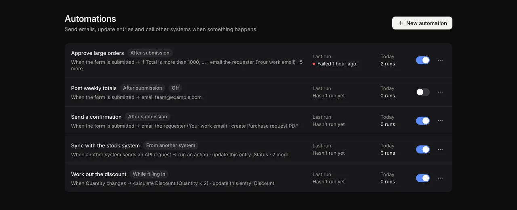
Task: Disable the Approve large orders automation toggle
Action: click(x=423, y=60)
